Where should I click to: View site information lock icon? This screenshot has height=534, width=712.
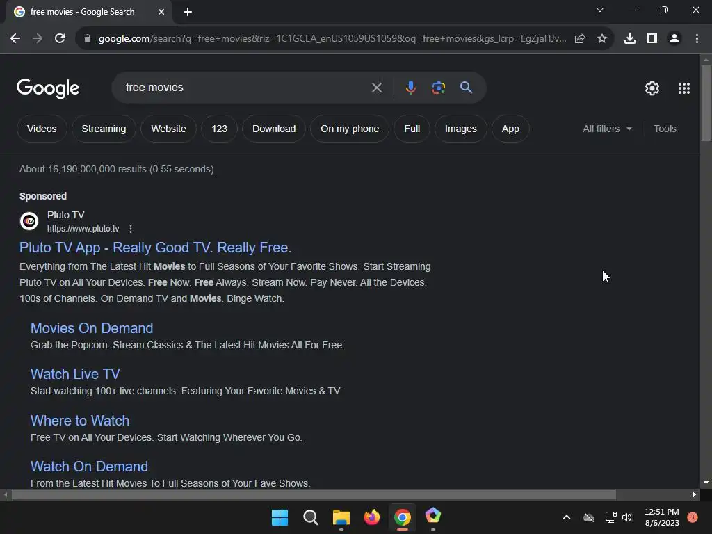tap(88, 39)
